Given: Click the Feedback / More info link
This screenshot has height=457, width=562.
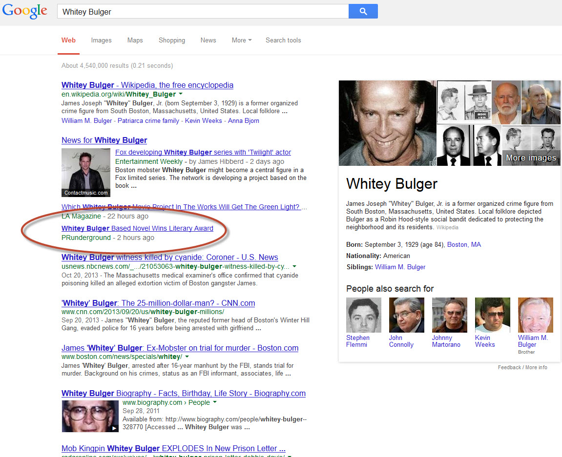Looking at the screenshot, I should pos(522,367).
